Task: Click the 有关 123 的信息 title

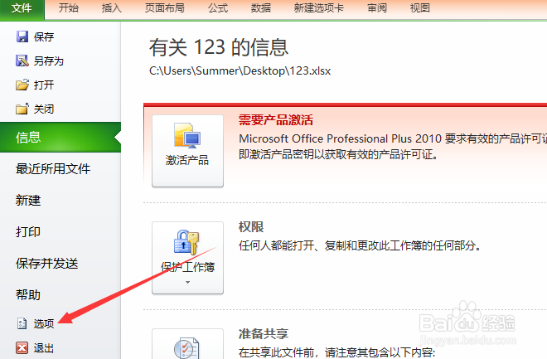Action: [219, 47]
